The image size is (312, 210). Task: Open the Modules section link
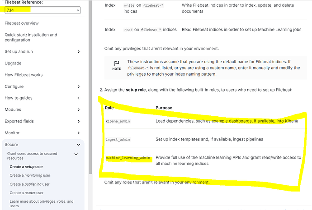[x=13, y=110]
